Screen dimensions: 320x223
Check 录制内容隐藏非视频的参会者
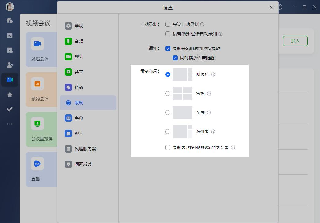(168, 148)
